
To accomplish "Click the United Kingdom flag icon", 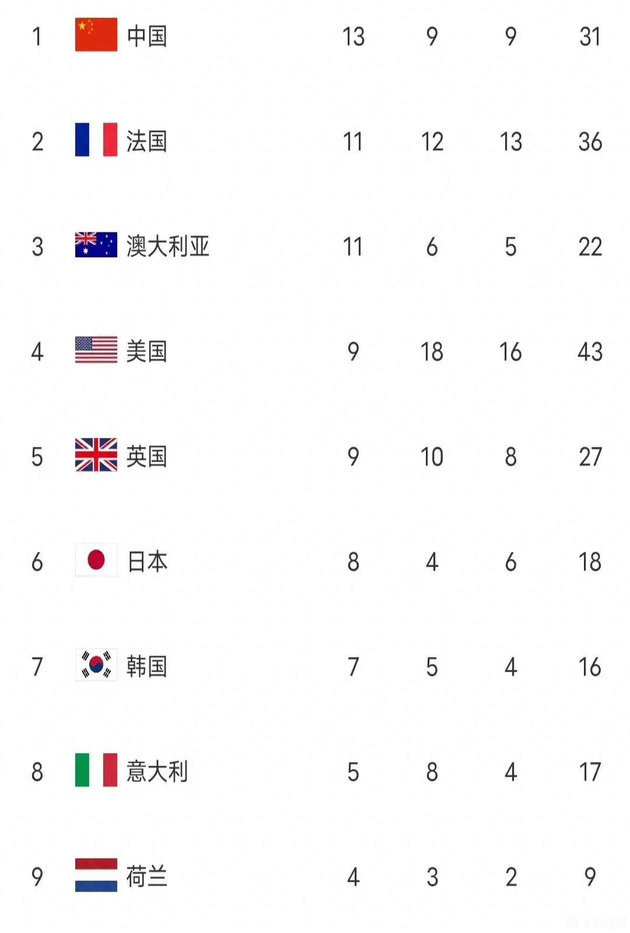I will pos(96,455).
